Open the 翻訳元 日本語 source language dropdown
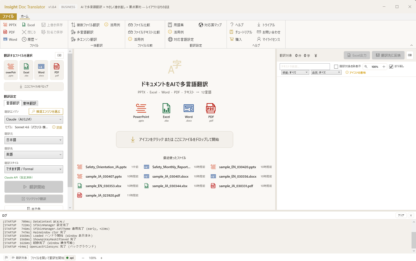This screenshot has width=416, height=261. pyautogui.click(x=34, y=140)
